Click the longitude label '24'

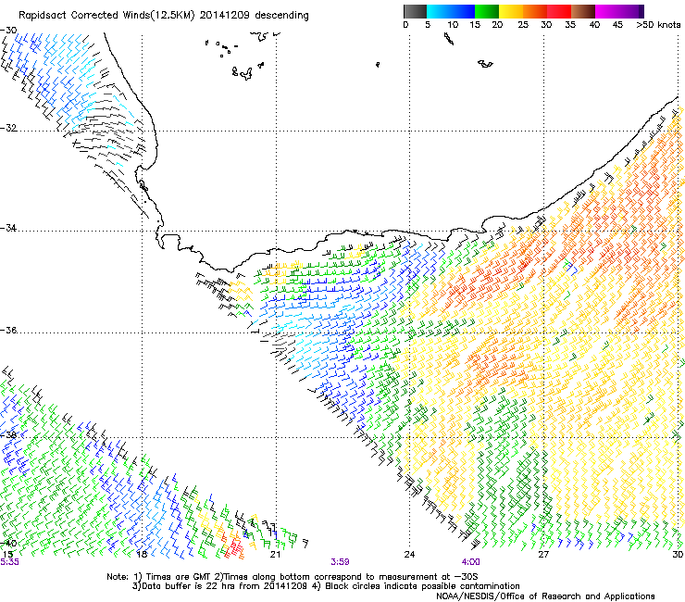(x=409, y=554)
